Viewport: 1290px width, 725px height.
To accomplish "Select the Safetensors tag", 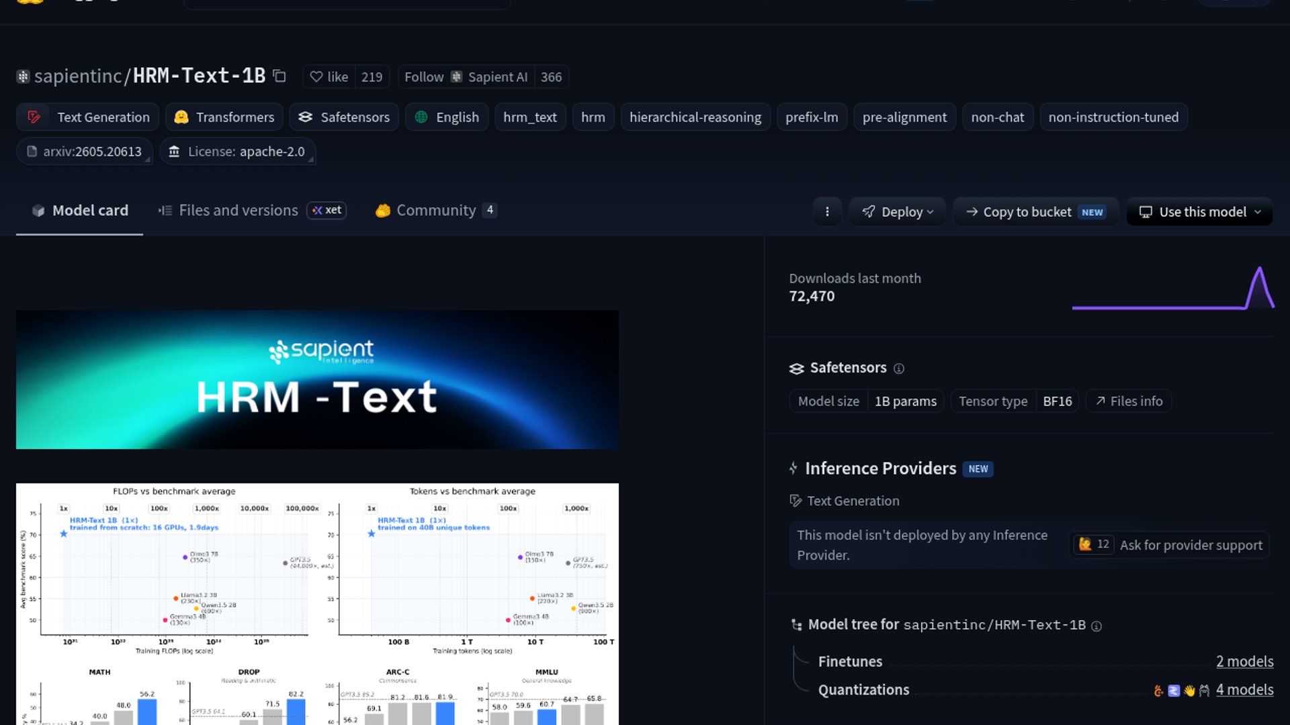I will 344,117.
